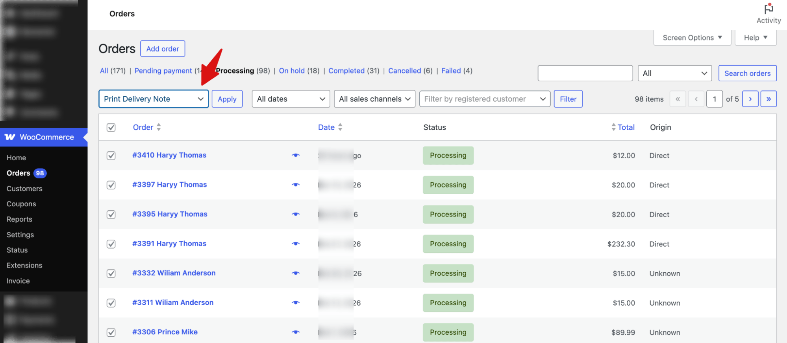
Task: Open order #3397 Haryy Thomas
Action: (169, 185)
